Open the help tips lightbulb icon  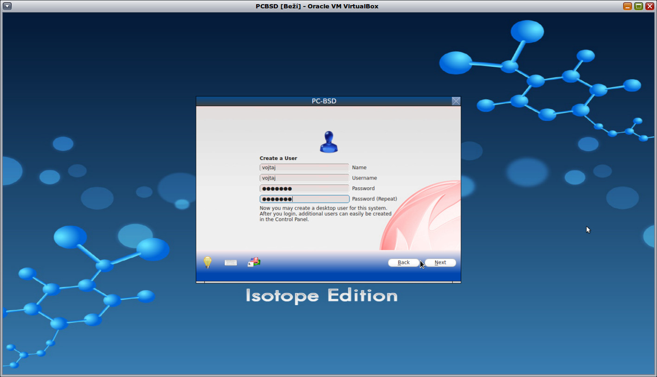(x=207, y=262)
